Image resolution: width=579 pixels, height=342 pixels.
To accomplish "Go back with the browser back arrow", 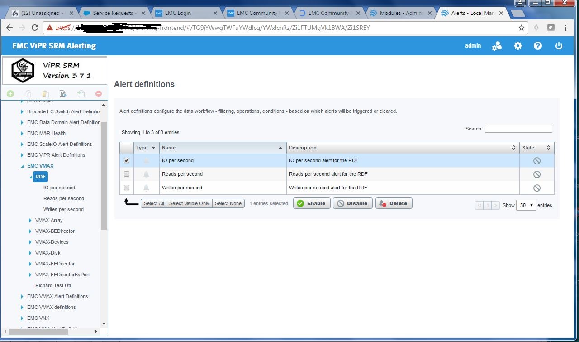I will click(x=9, y=28).
